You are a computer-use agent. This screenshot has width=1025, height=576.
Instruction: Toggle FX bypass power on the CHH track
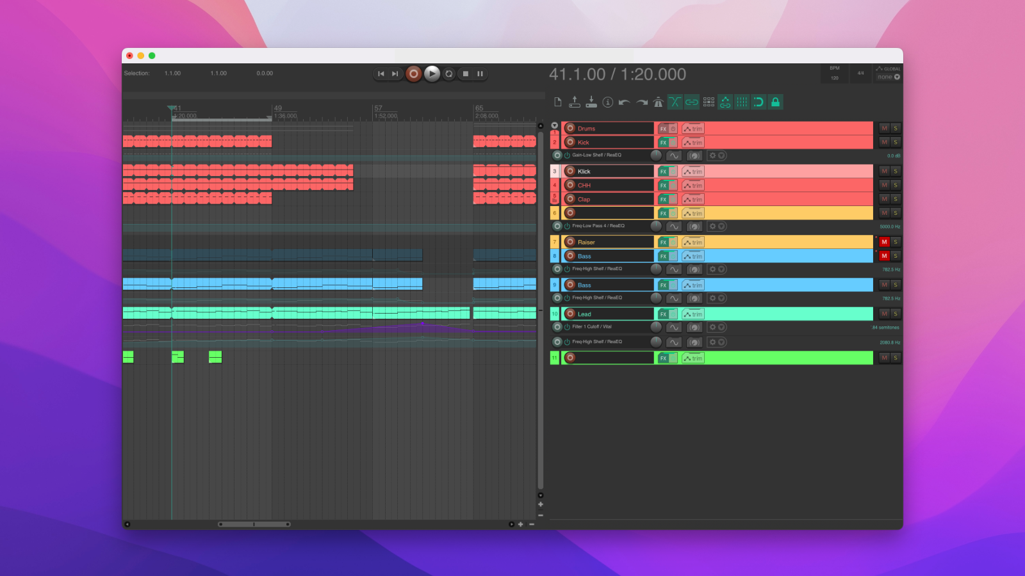[673, 186]
